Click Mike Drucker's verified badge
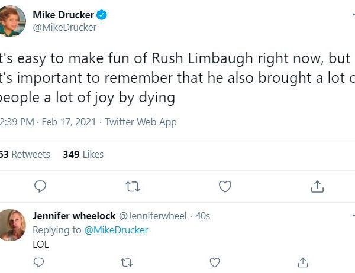Image resolution: width=355 pixels, height=273 pixels. click(x=101, y=15)
